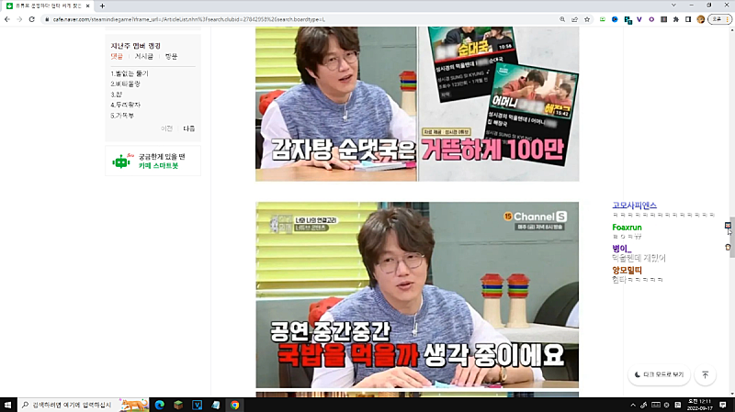Screen dimensions: 735x412
Task: Click chat username Foaxrun
Action: click(627, 227)
